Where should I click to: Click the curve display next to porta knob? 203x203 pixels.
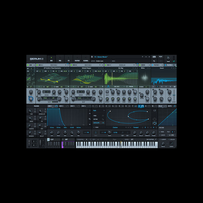(171, 144)
